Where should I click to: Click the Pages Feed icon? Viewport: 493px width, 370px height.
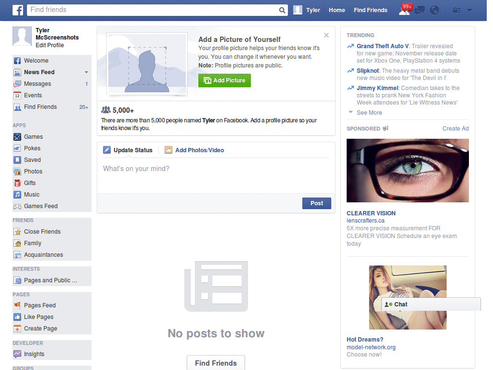click(x=17, y=305)
